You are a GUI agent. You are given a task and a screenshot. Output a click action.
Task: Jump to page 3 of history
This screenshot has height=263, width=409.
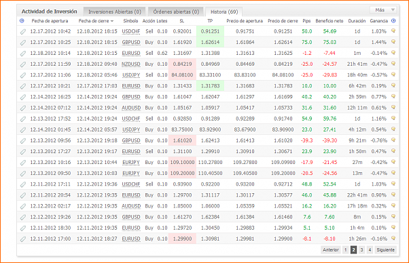[x=361, y=249]
